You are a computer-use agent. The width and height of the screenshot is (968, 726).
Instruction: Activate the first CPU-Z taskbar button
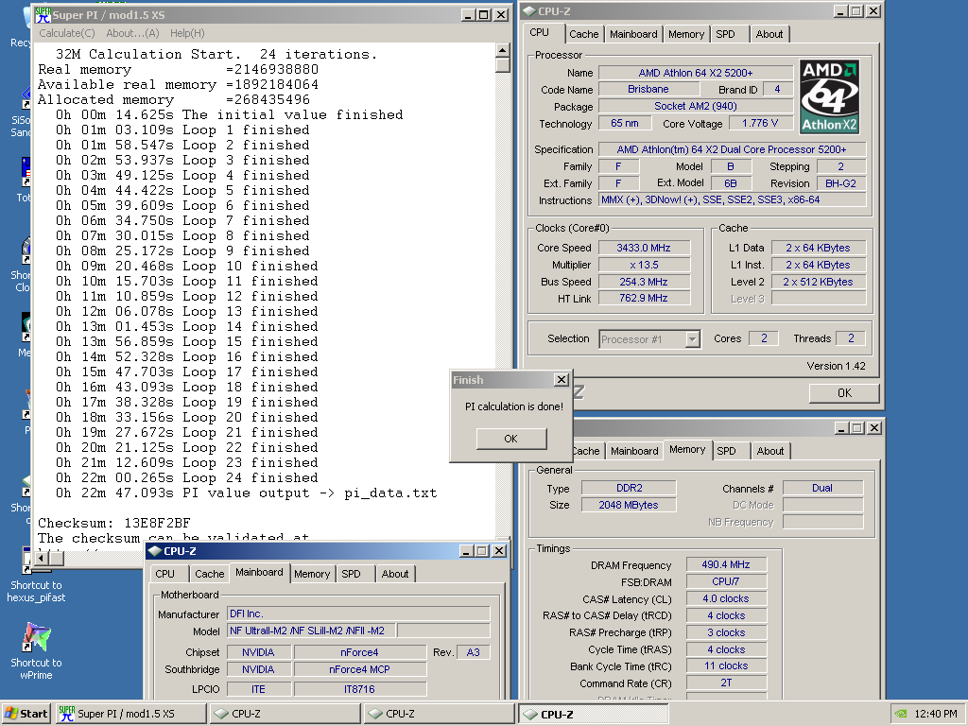point(285,714)
